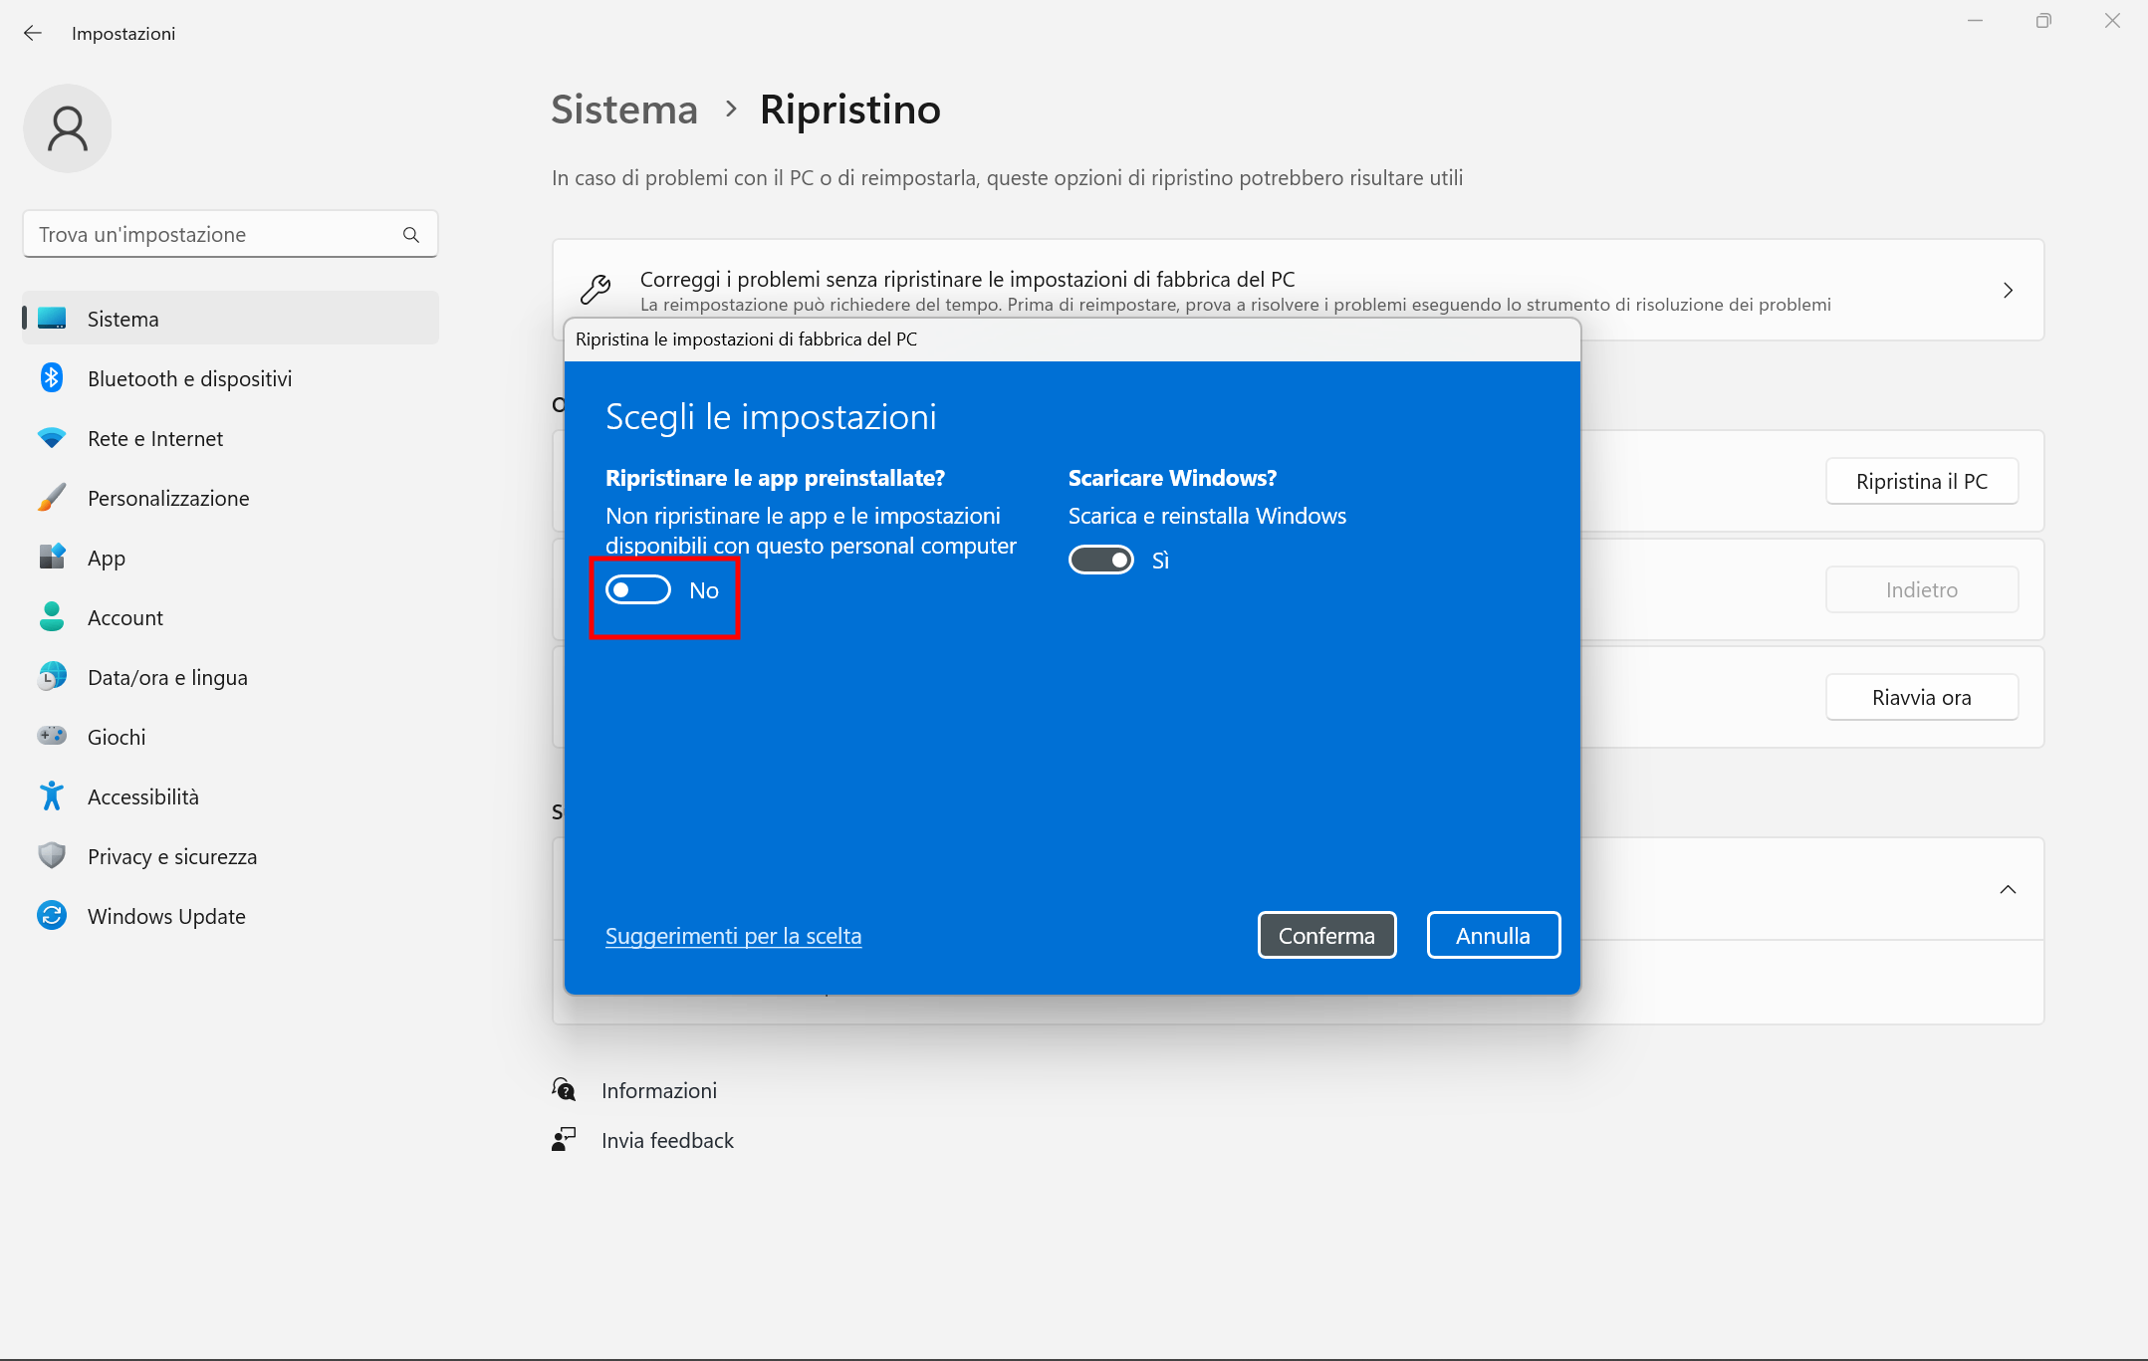This screenshot has width=2148, height=1361.
Task: Expand the Correggi i problemi chevron
Action: point(2008,291)
